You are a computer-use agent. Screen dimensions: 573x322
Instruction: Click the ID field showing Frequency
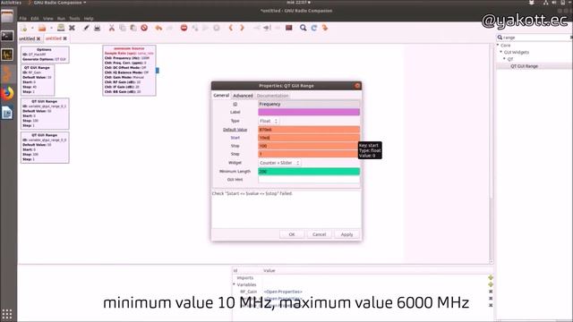tap(309, 104)
